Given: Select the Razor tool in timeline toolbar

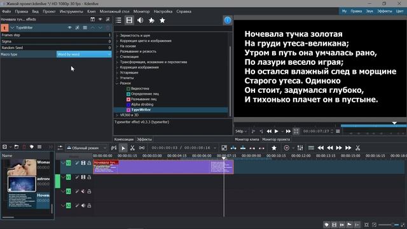Looking at the screenshot, I should point(132,148).
